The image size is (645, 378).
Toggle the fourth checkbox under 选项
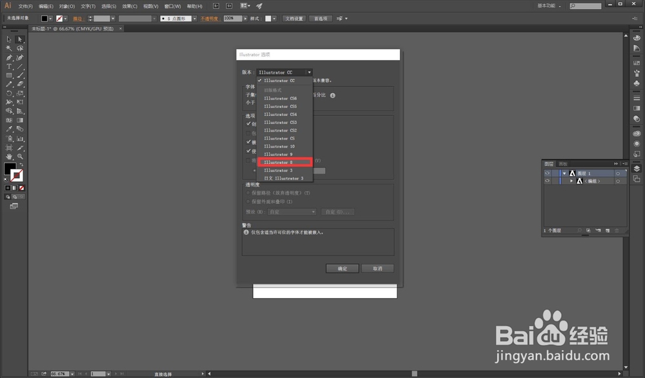248,152
